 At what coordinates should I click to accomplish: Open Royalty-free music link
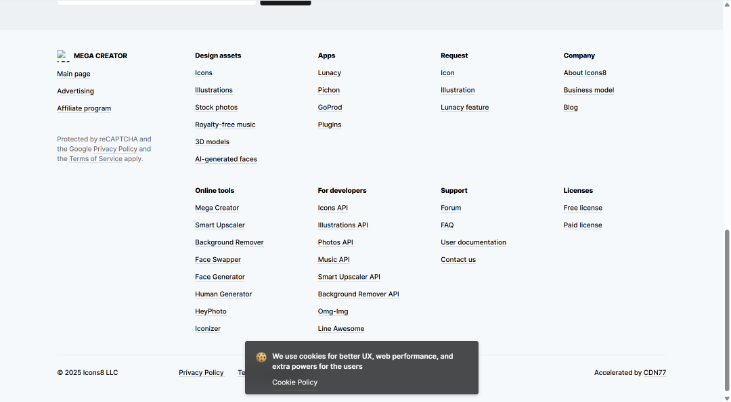225,125
